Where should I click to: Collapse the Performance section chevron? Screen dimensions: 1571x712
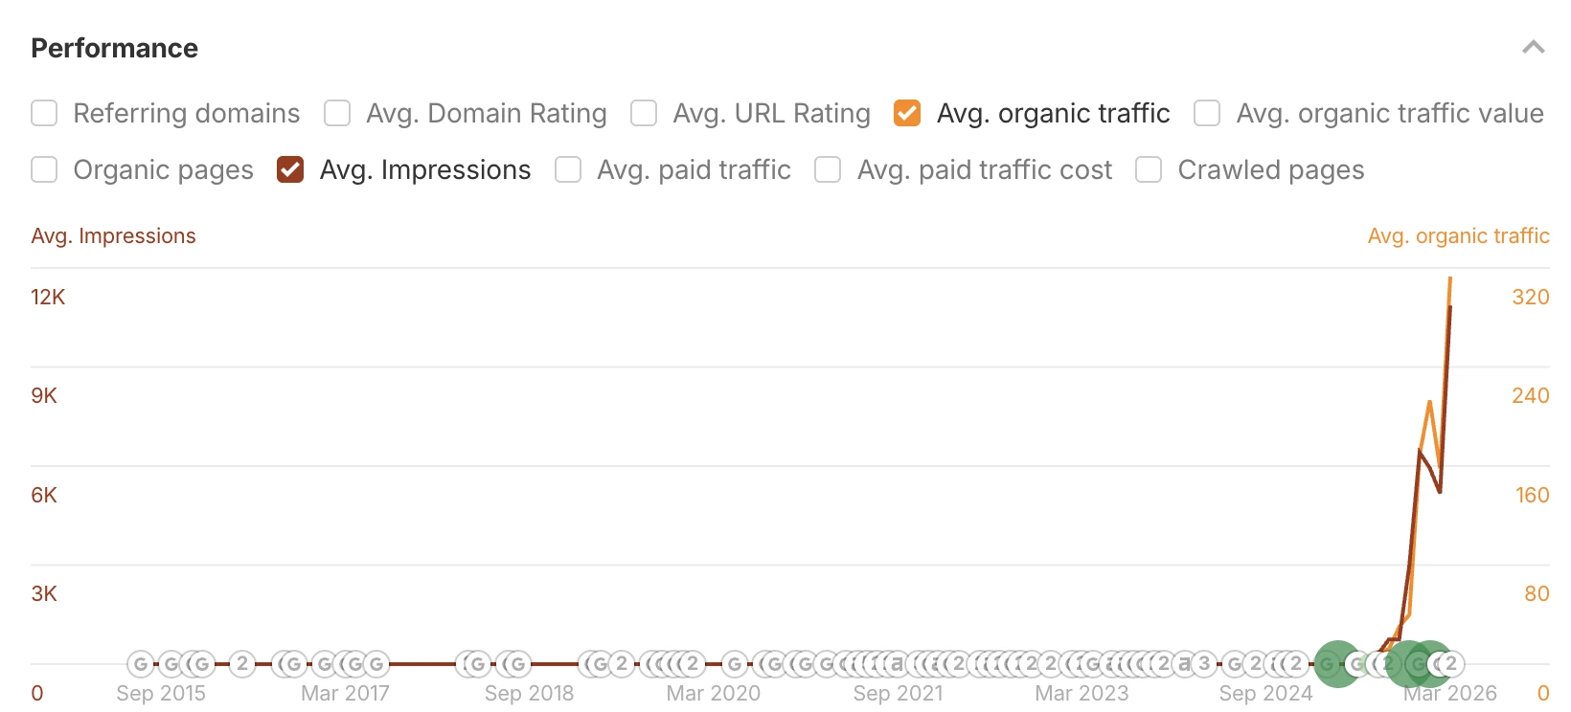pos(1533,48)
